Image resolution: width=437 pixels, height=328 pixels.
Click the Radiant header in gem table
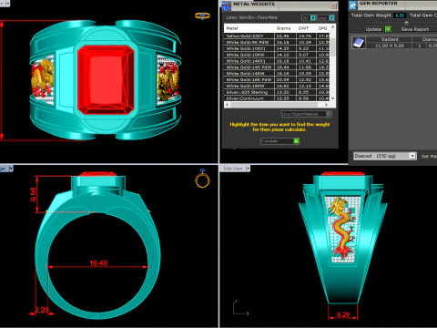point(390,39)
